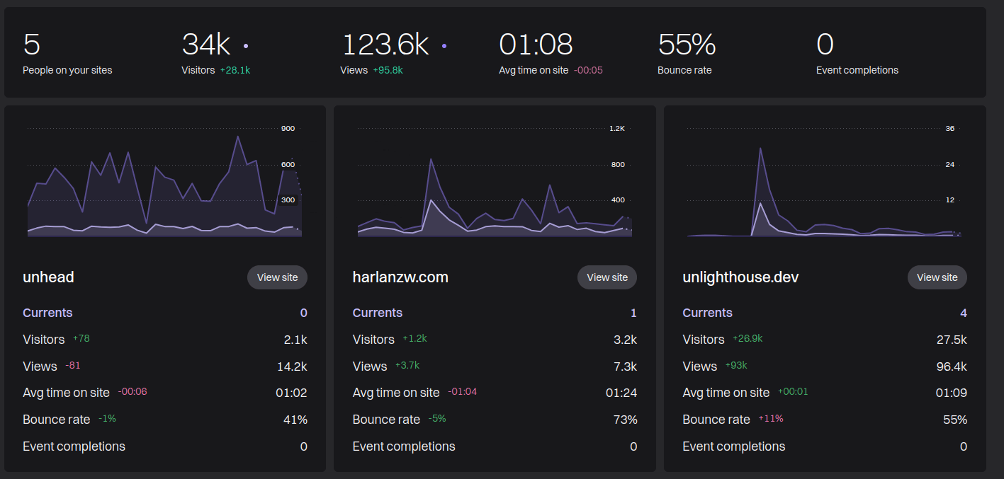Click unlighthouse.dev views value '96.4k'
The height and width of the screenshot is (479, 1004).
pyautogui.click(x=951, y=367)
